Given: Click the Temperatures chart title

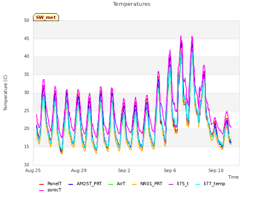Looking at the screenshot, I should 132,4.
